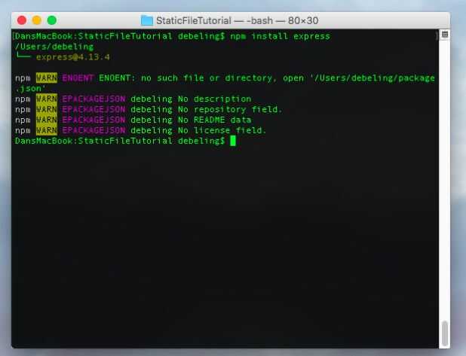The image size is (466, 356).
Task: Click the 'npm install express' command text
Action: click(280, 36)
